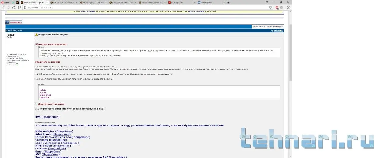The width and height of the screenshot is (389, 158).
Task: Open Подробнее link next to Malwarebytes
Action: point(64,131)
